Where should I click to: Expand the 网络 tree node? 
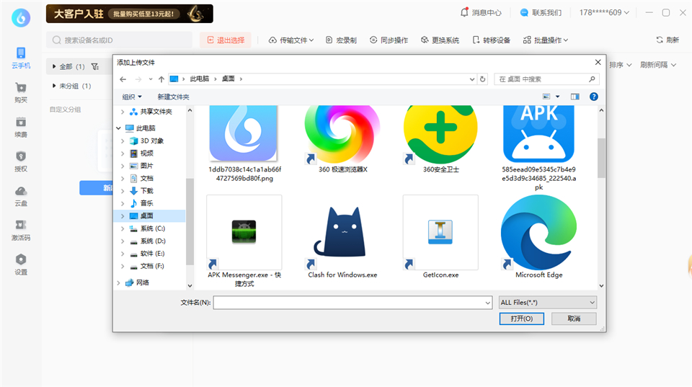click(x=118, y=283)
